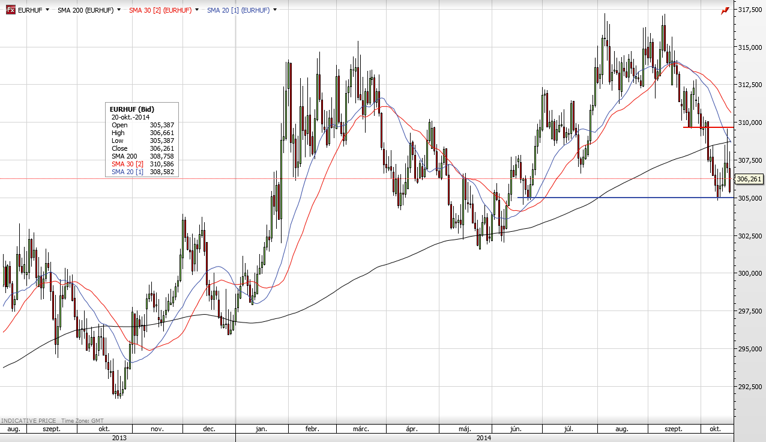
Task: Click the 305,000 price axis label
Action: tap(750, 198)
